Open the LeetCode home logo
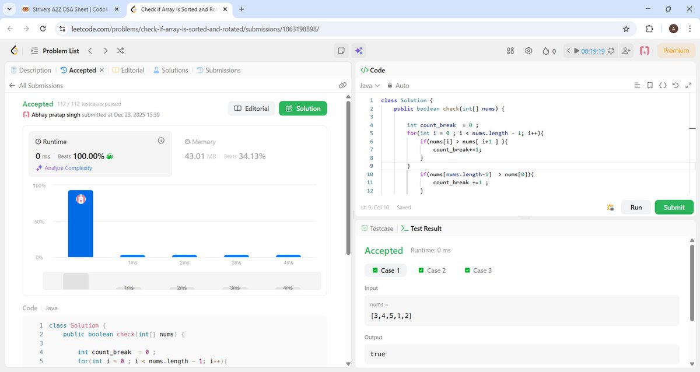This screenshot has width=700, height=372. click(15, 51)
